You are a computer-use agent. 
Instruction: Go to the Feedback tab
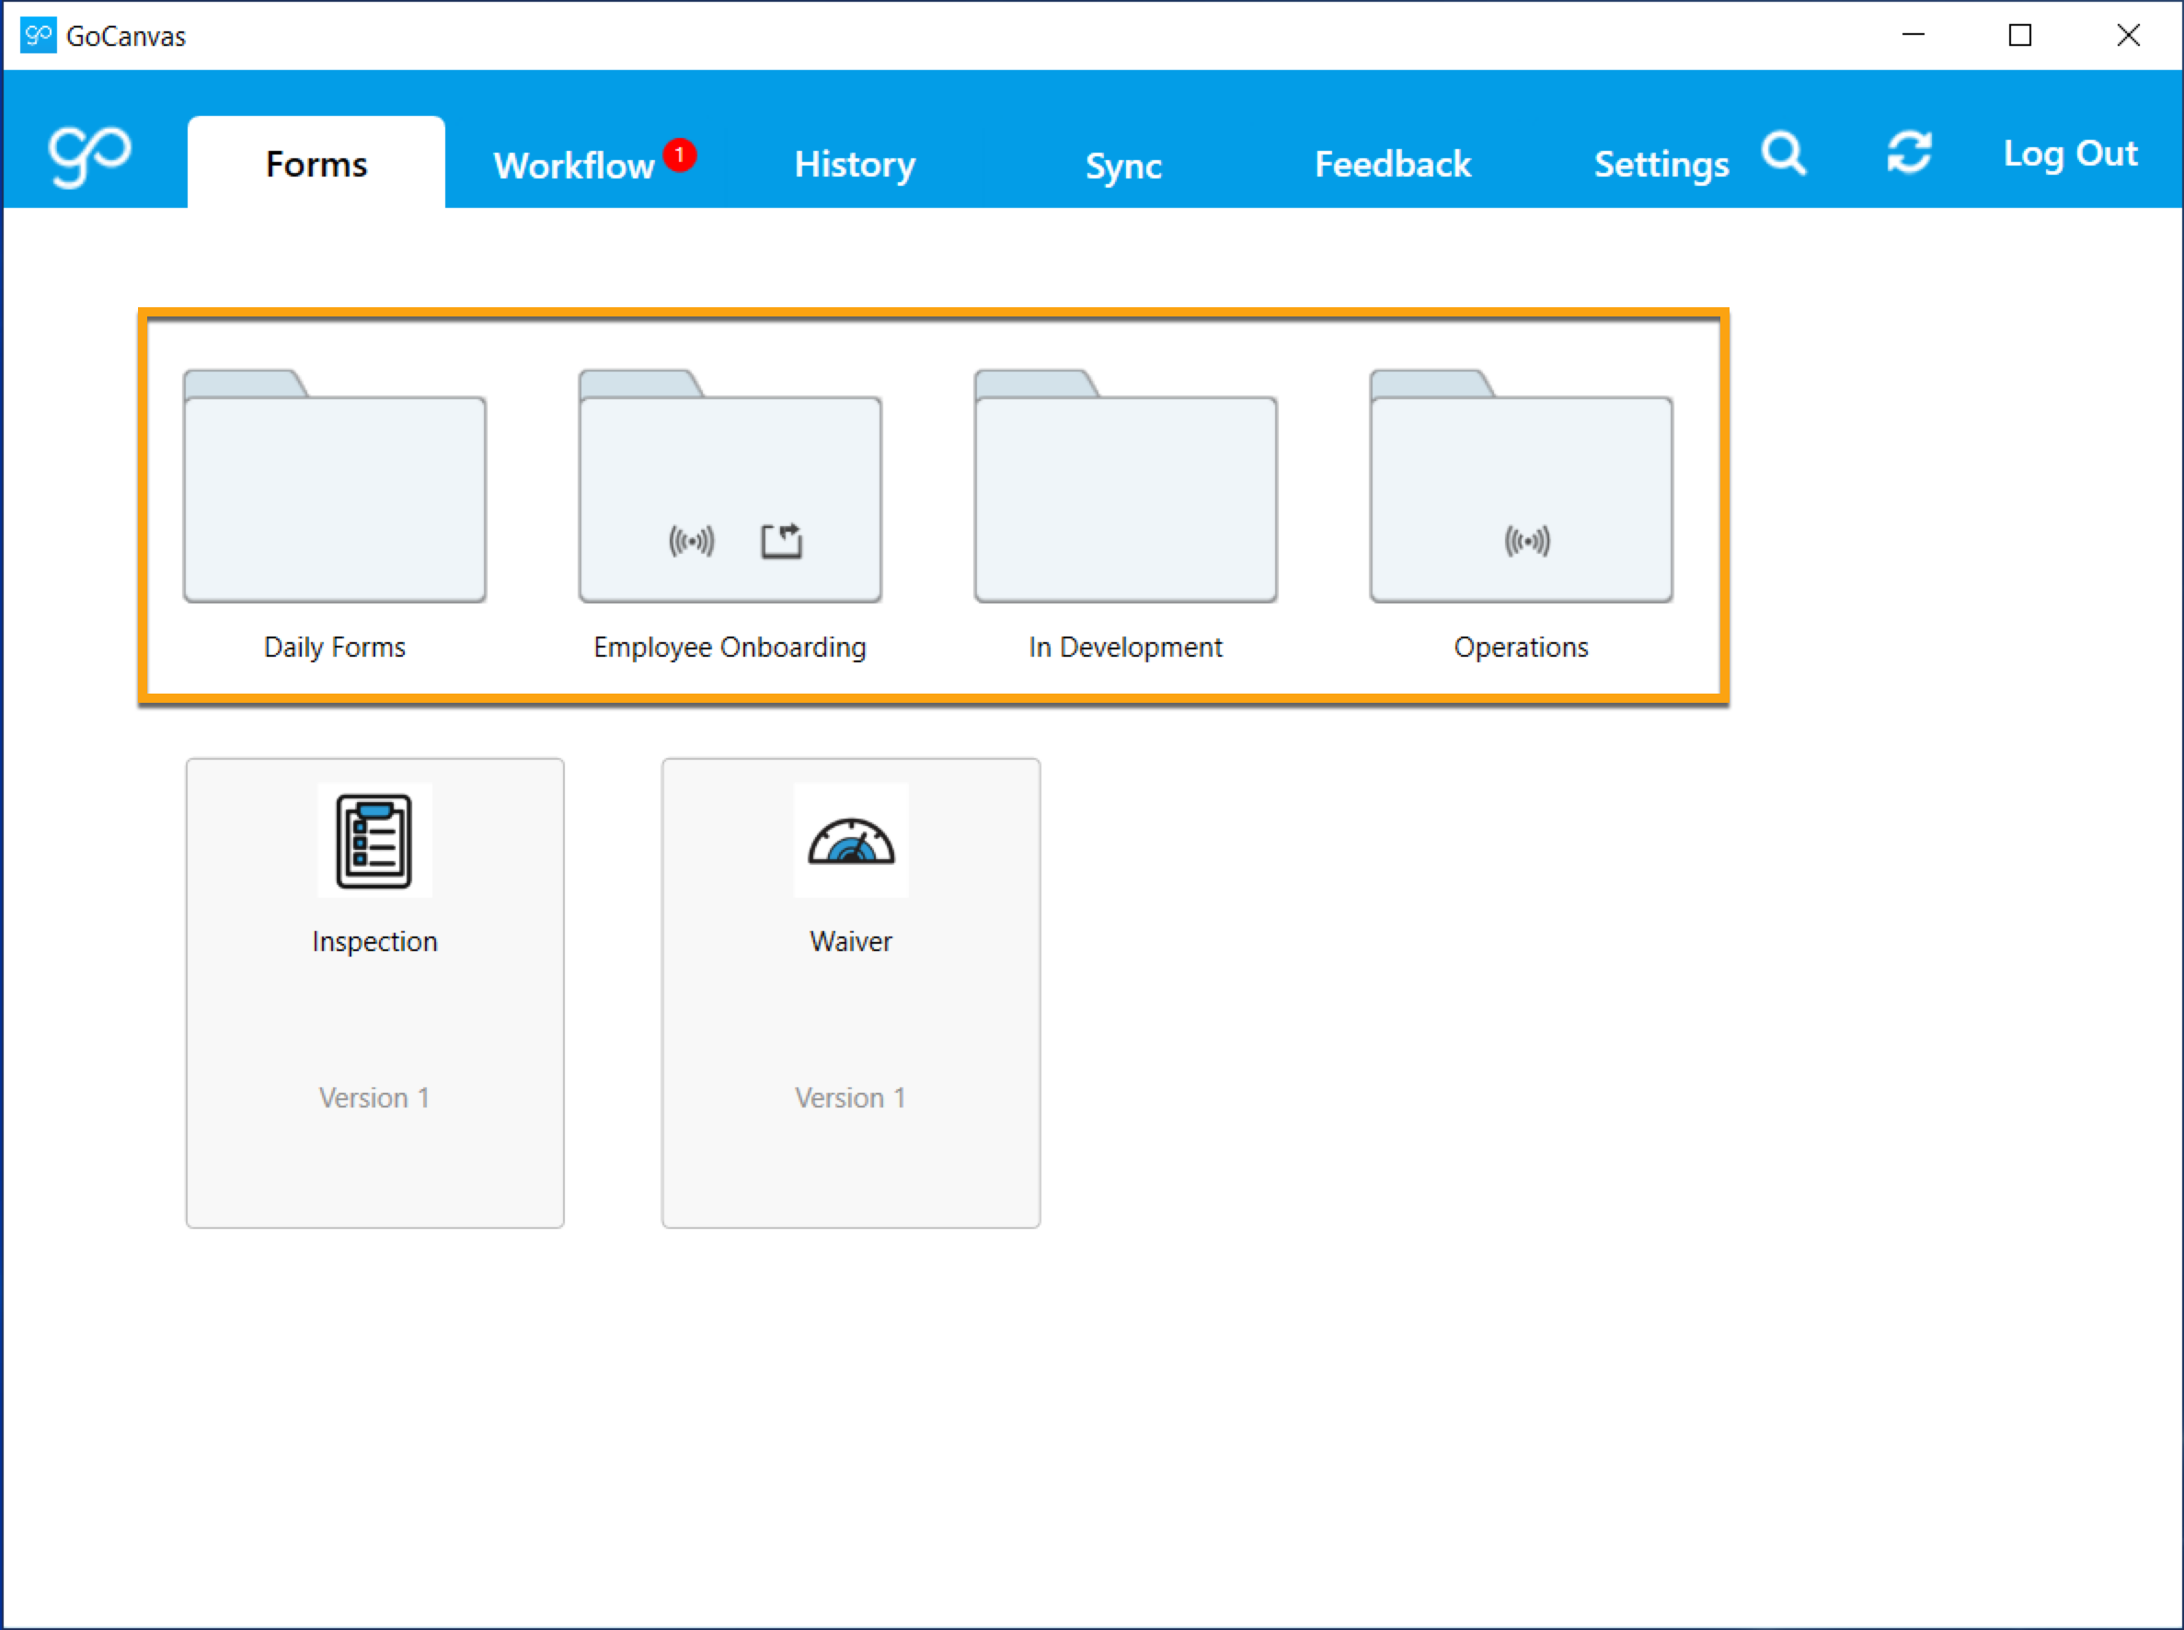(x=1393, y=164)
